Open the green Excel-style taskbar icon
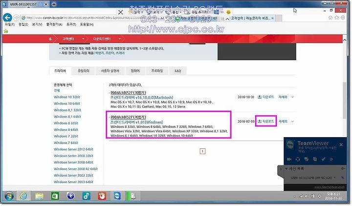The image size is (352, 206). point(55,196)
